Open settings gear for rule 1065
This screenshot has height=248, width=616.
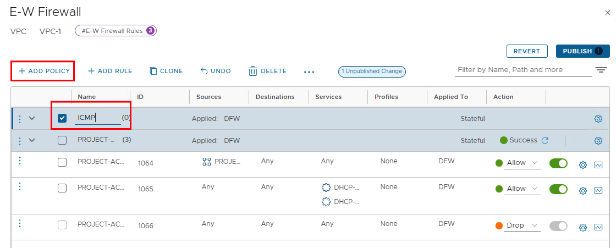583,191
